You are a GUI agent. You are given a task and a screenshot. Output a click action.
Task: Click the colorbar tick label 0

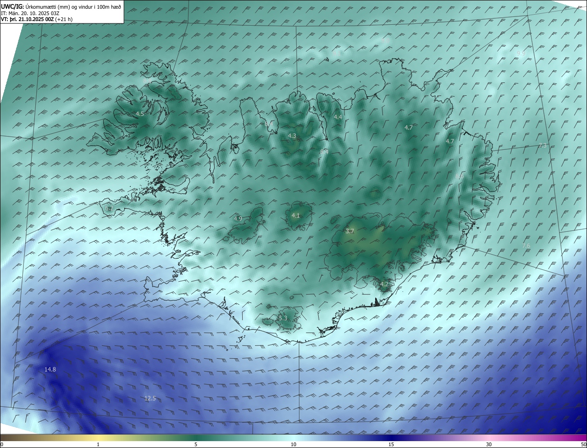pyautogui.click(x=2, y=444)
